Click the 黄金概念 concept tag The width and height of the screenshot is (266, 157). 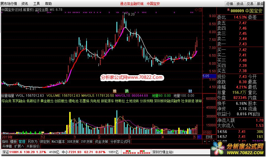(47, 101)
